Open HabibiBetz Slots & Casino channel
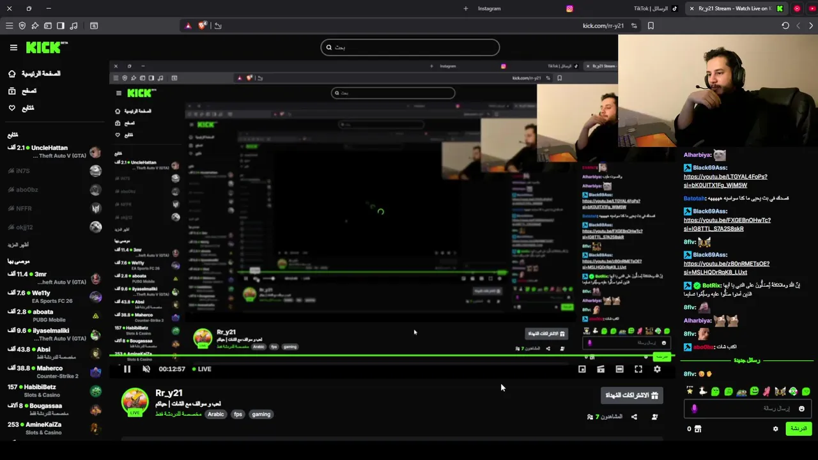 tap(54, 391)
